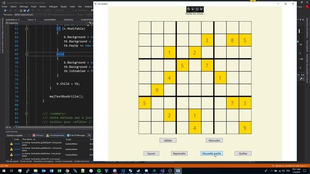Screen dimensions: 310x174
Task: Open the Déboguer menu in Visual Studio
Action: (x=53, y=6)
